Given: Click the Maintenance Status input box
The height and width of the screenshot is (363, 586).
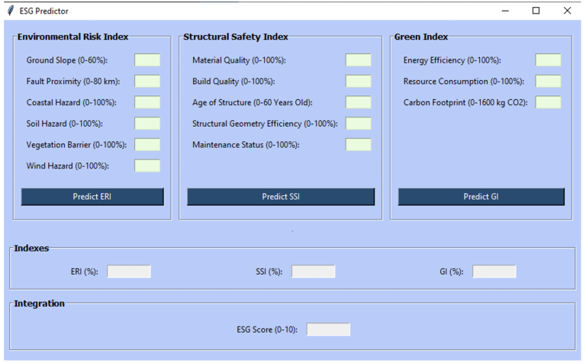Looking at the screenshot, I should [358, 144].
